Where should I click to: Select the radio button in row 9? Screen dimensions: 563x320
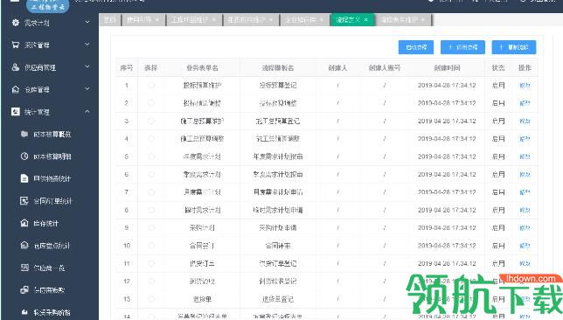coord(151,227)
